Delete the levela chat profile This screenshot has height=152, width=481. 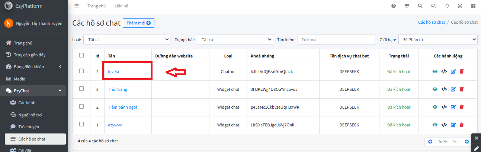462,72
